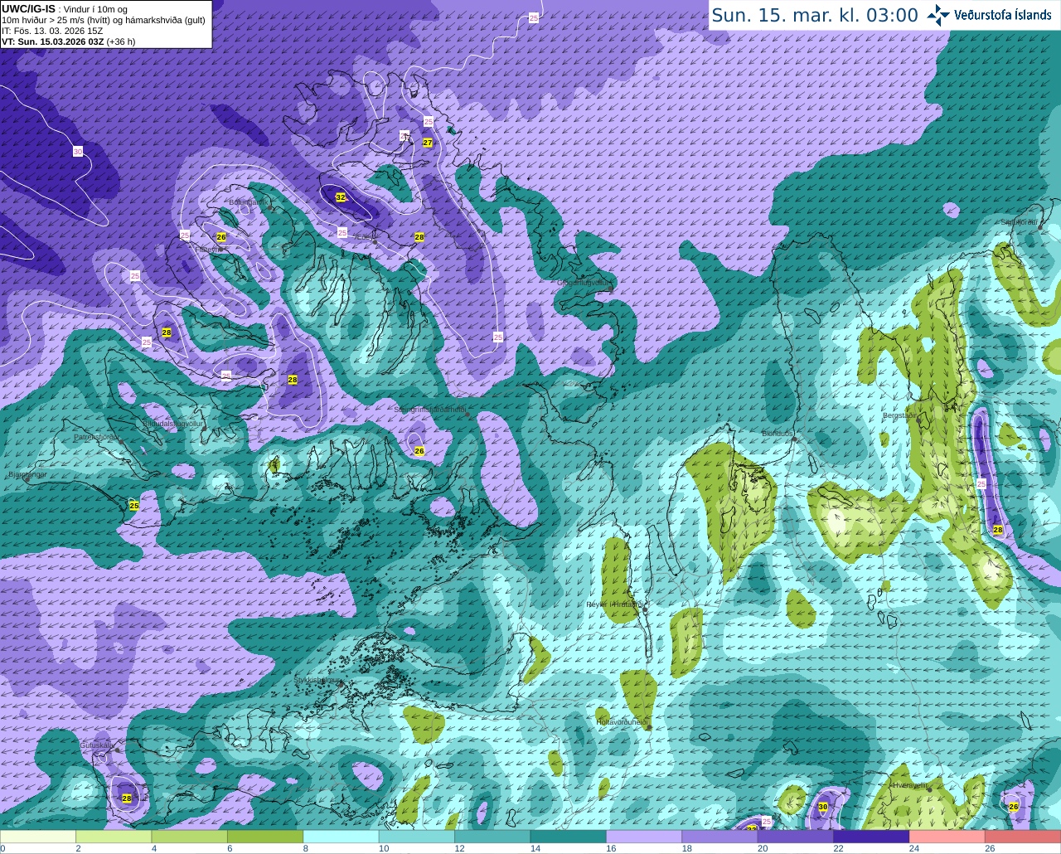The height and width of the screenshot is (854, 1061).
Task: Click the Siglufjörður station label
Action: click(1020, 222)
